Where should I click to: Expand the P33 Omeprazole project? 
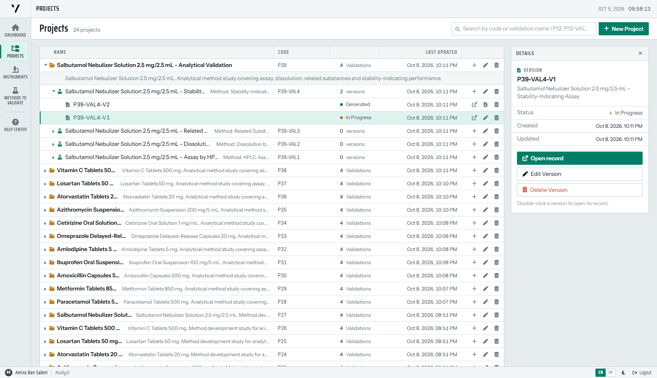click(x=45, y=237)
